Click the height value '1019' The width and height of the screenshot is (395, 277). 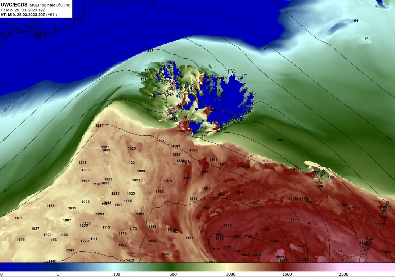pos(72,208)
